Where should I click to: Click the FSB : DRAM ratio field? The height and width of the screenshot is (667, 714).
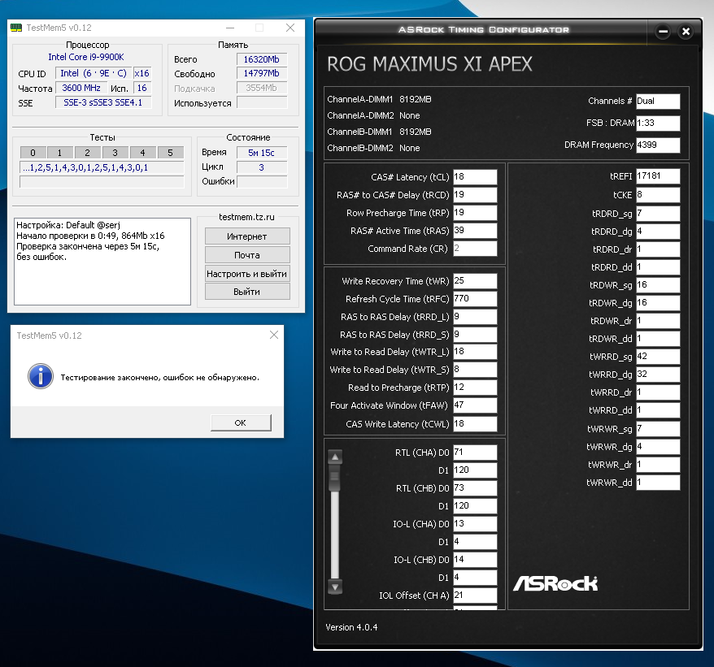pos(658,123)
